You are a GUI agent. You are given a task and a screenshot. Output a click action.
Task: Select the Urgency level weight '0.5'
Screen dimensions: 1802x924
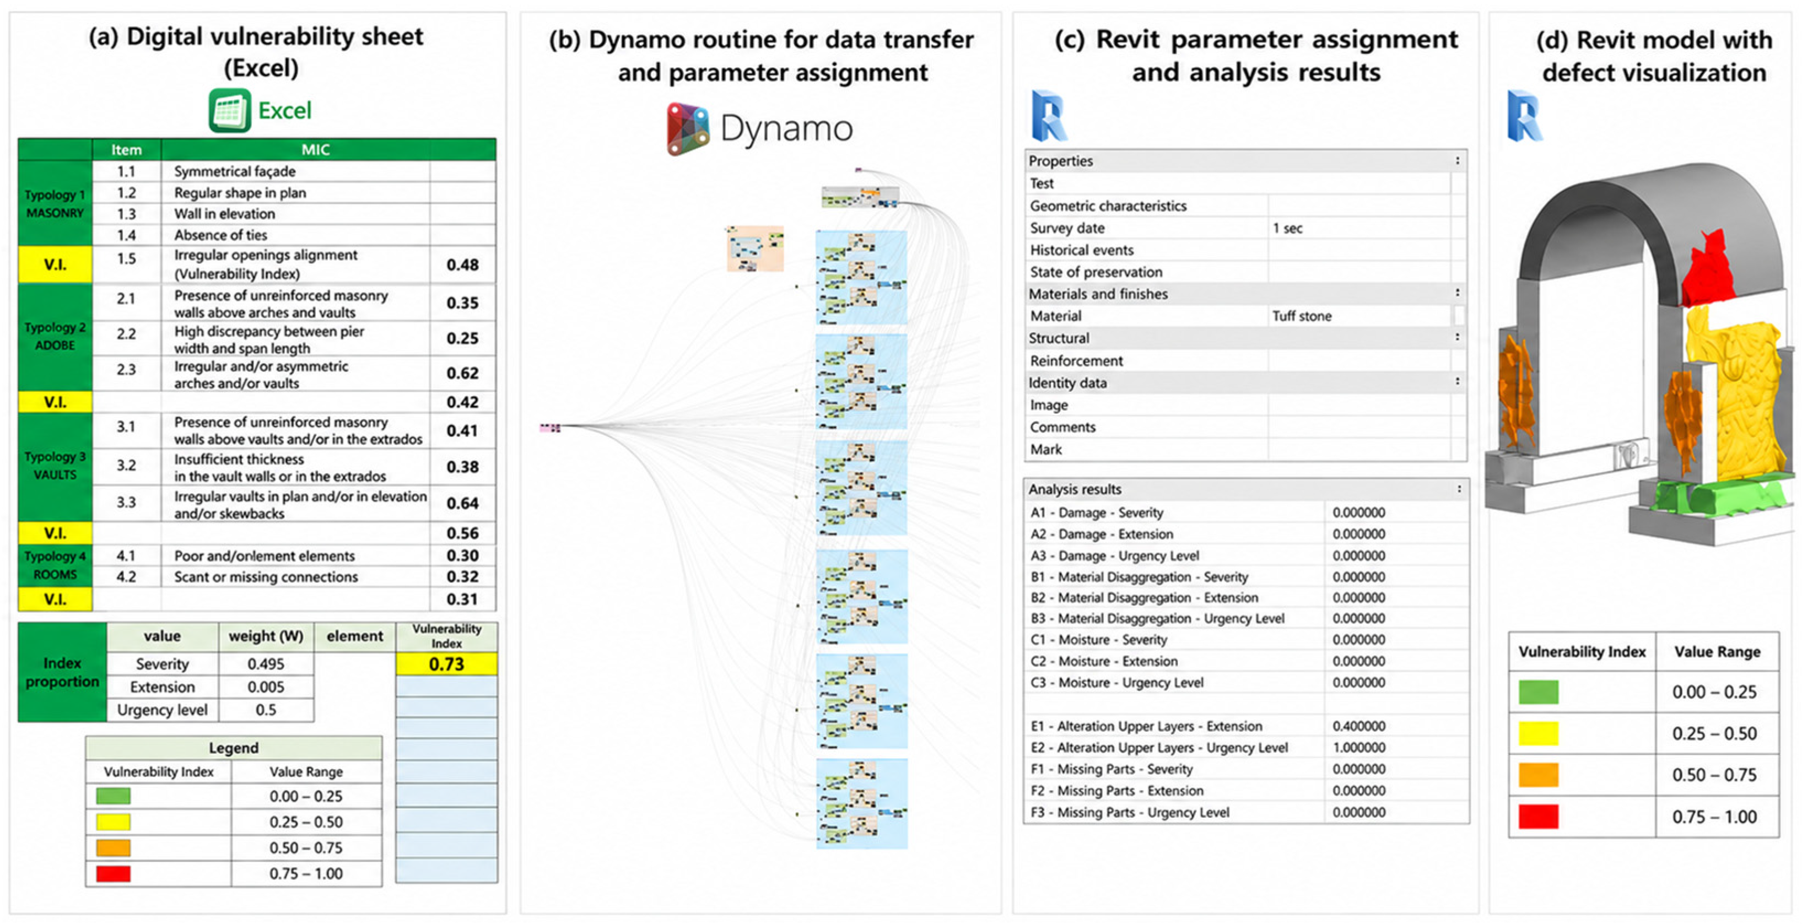point(266,710)
